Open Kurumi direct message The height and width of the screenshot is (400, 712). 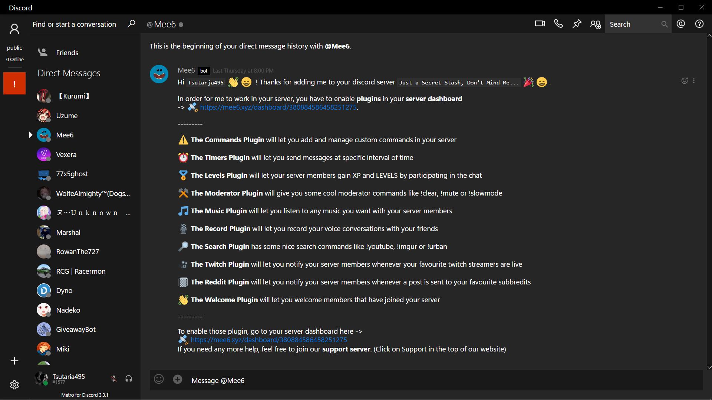tap(85, 96)
